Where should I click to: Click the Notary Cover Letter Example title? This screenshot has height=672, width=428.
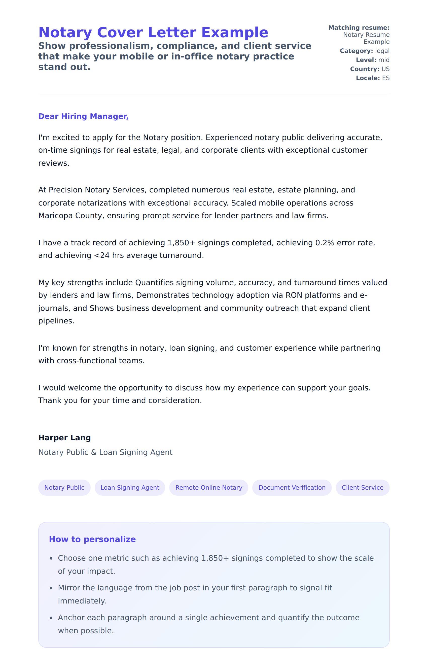click(x=153, y=32)
